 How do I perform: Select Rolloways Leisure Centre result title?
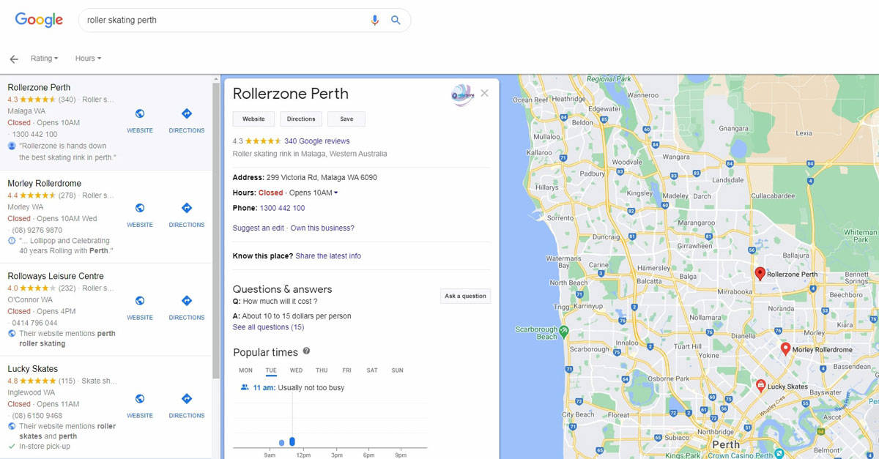56,276
